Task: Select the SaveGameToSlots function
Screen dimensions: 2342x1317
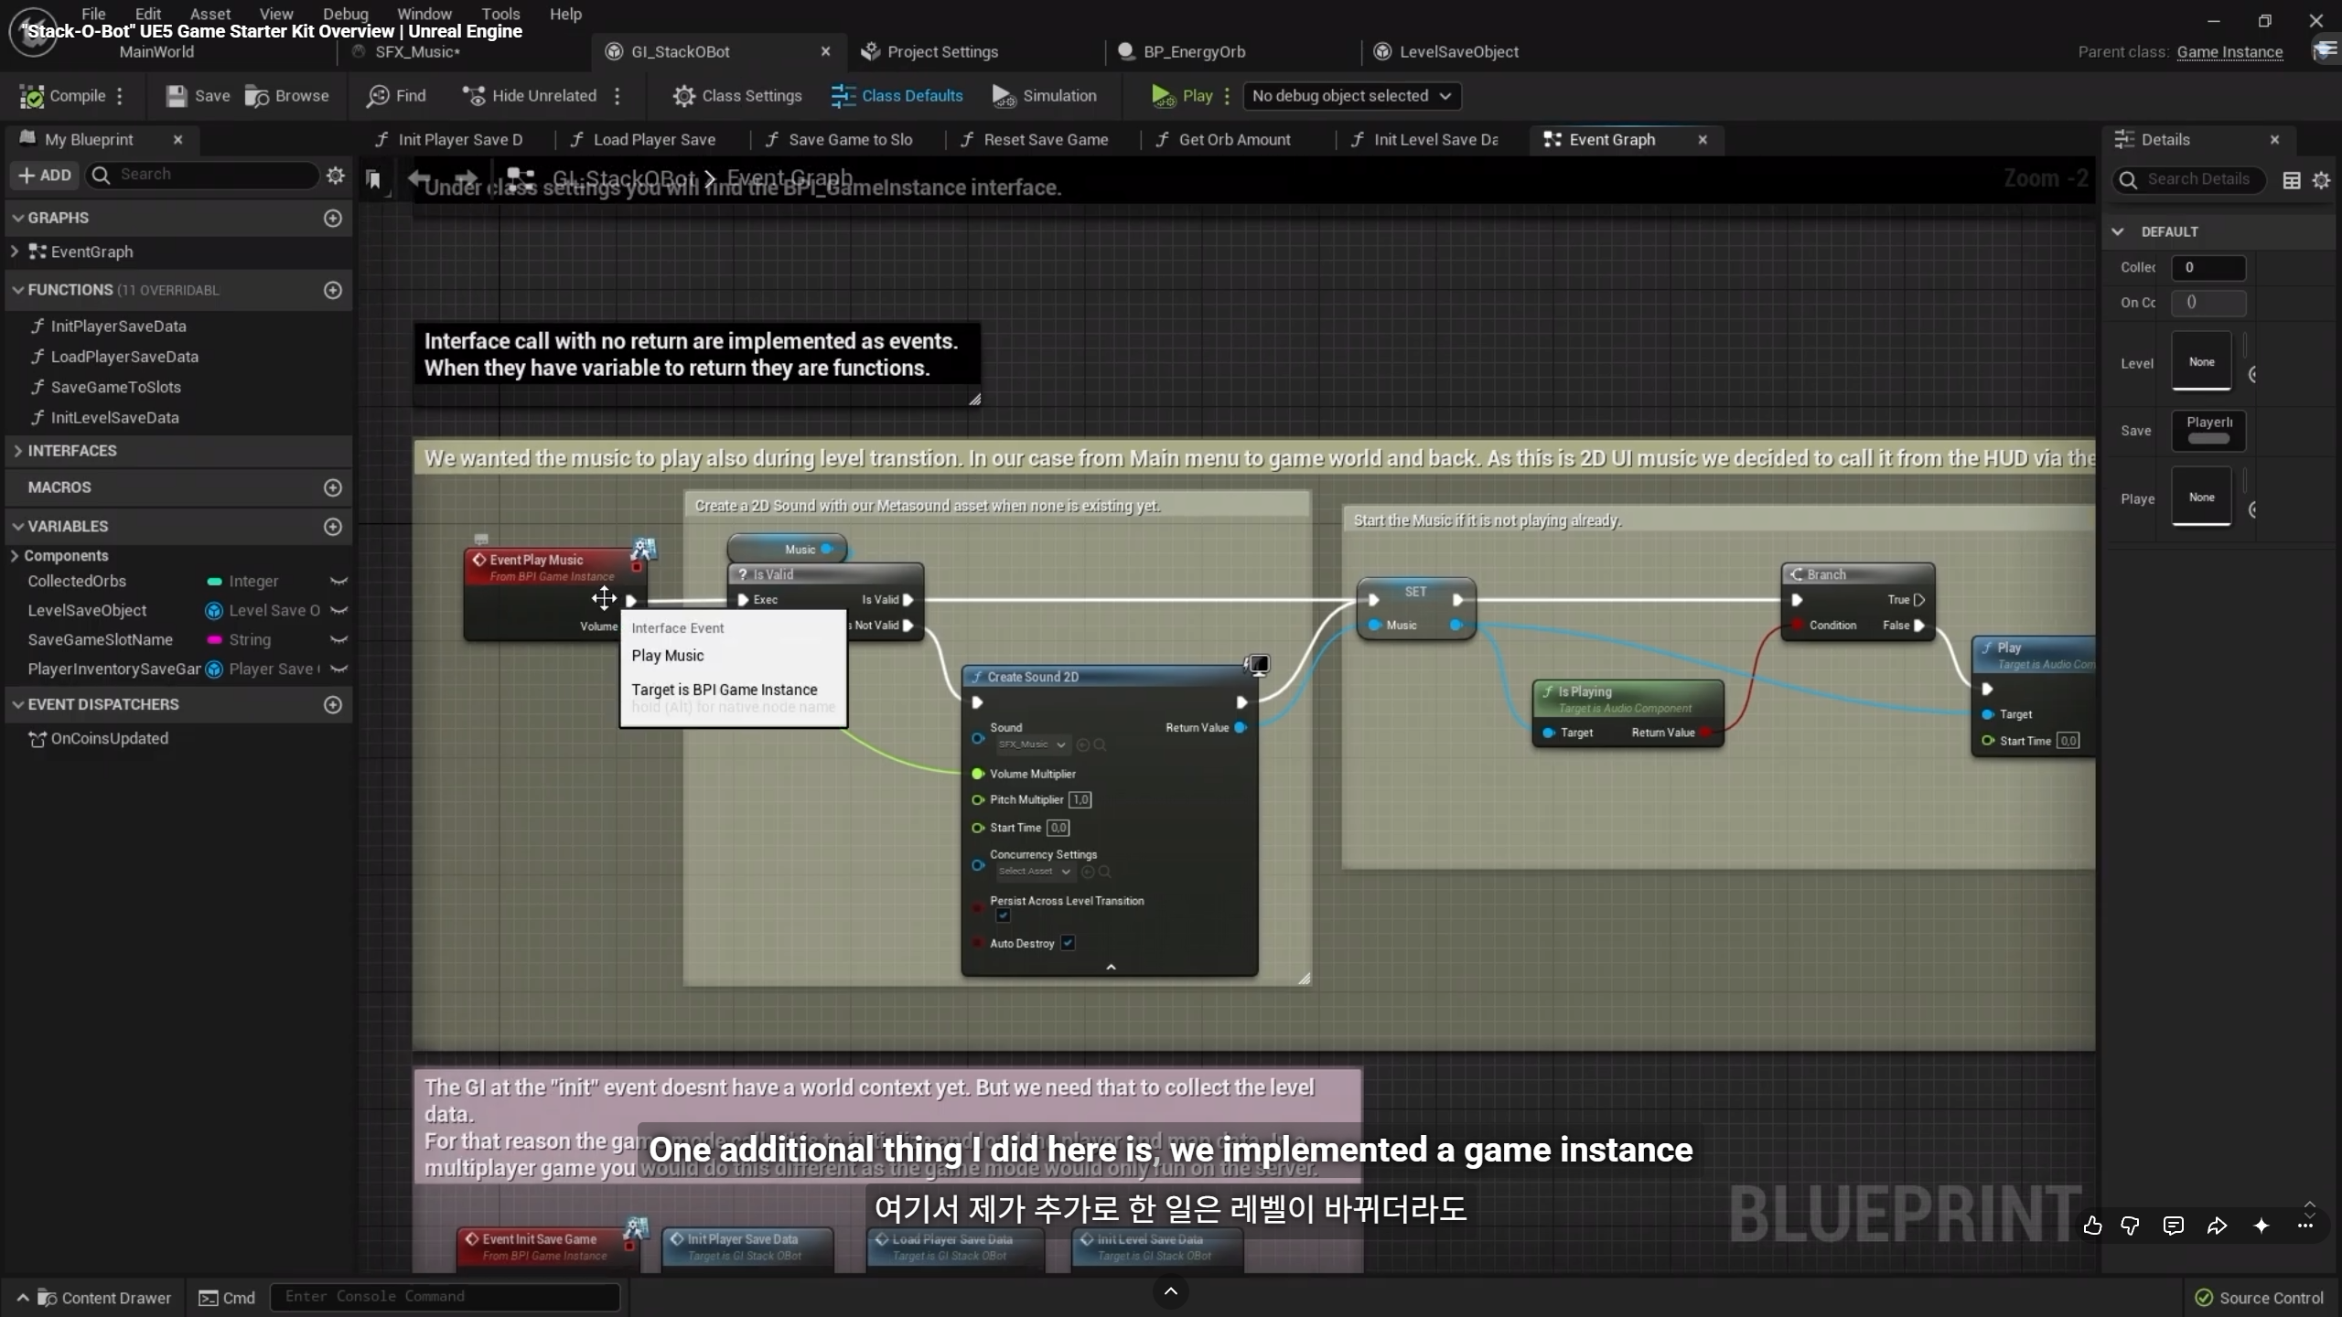Action: pyautogui.click(x=115, y=388)
